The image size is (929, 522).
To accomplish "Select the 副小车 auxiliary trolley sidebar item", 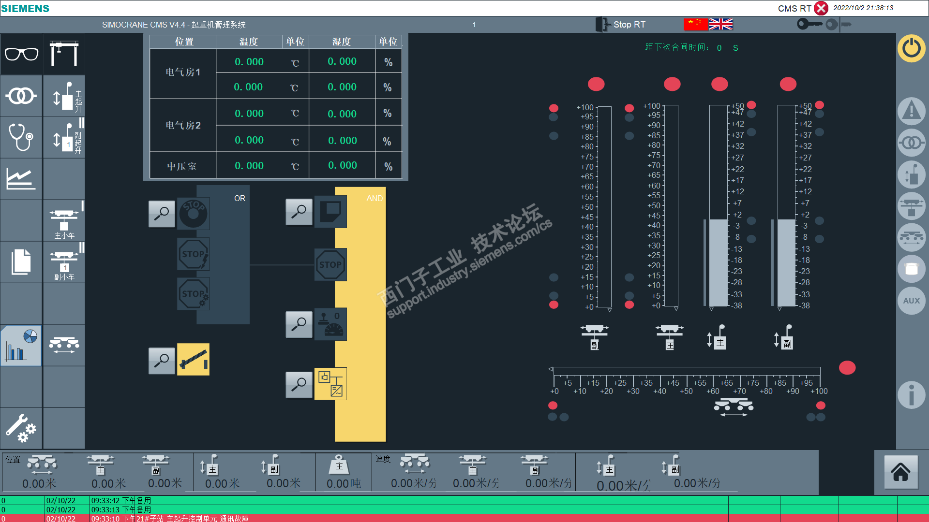I will point(64,262).
